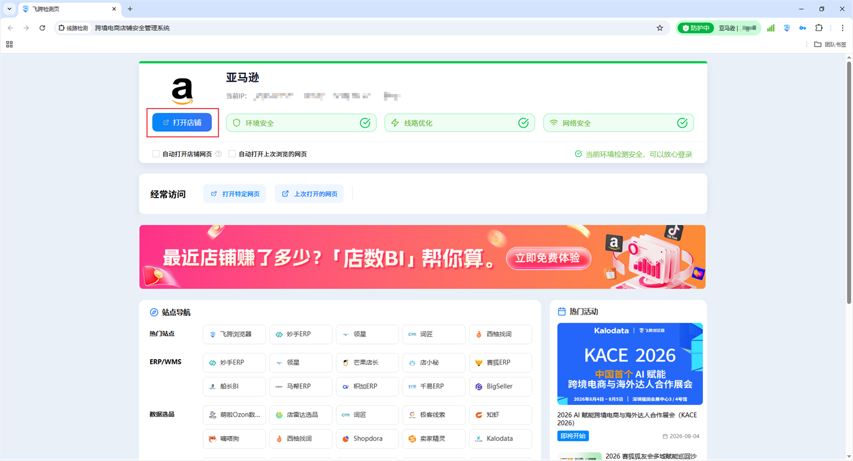Bookmark page with star icon
The height and width of the screenshot is (461, 853).
(660, 28)
